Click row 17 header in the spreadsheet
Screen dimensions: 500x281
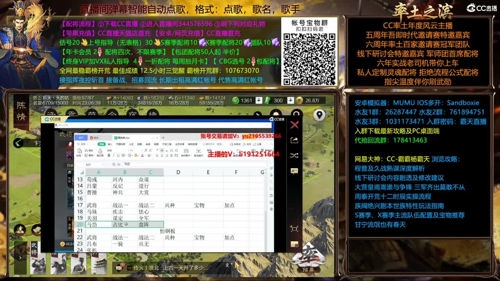point(80,205)
